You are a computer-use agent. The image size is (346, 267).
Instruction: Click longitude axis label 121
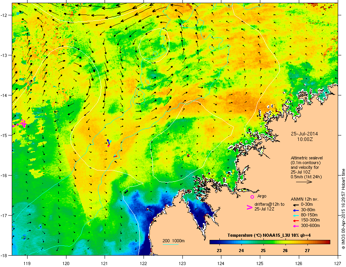105,263
